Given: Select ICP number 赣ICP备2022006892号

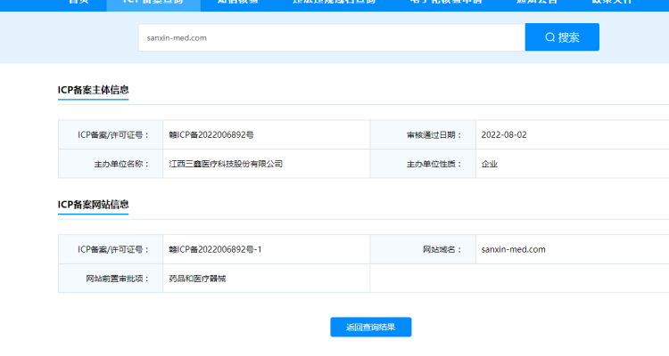Looking at the screenshot, I should point(211,135).
